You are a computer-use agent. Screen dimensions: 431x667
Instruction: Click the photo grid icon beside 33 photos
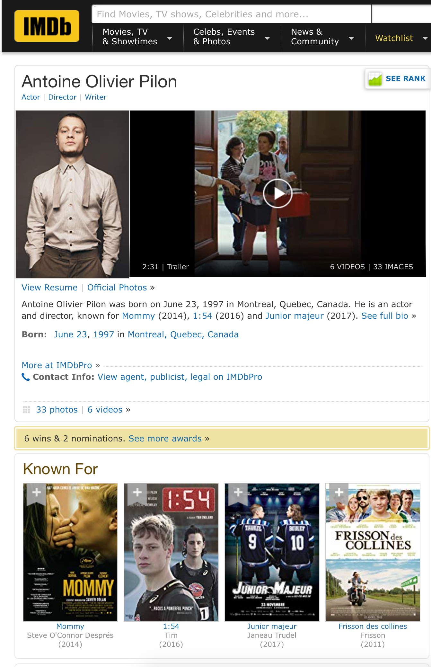click(x=26, y=410)
